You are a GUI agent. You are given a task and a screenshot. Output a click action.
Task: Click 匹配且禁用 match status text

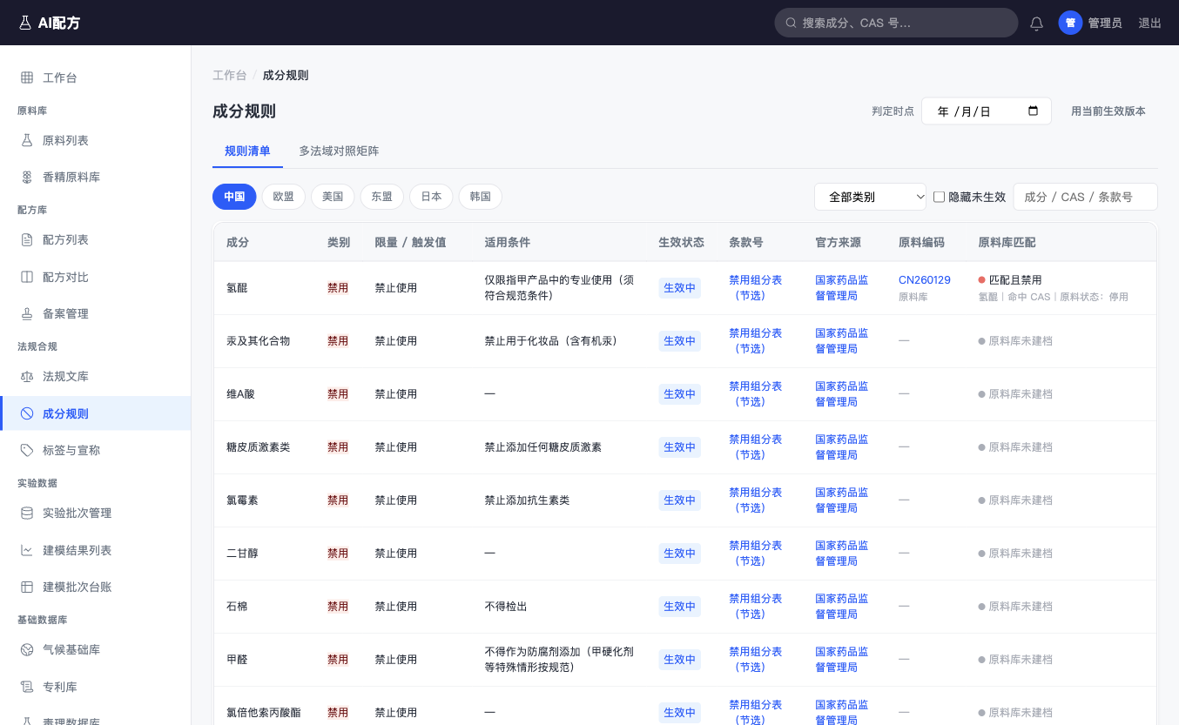(1015, 280)
